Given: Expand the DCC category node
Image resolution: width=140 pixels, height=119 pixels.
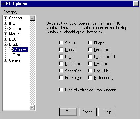Looking at the screenshot, I should pyautogui.click(x=5, y=39).
